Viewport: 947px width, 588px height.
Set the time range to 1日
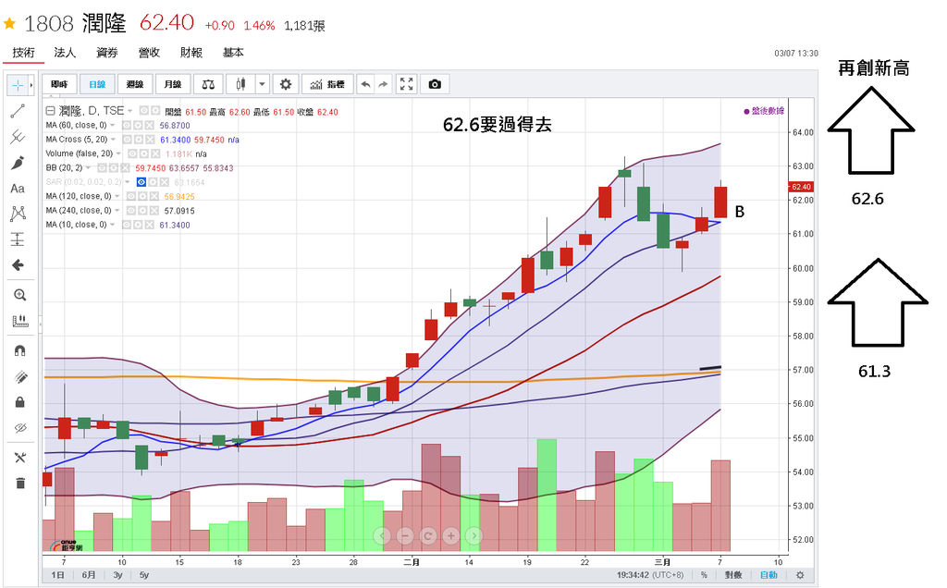(58, 575)
